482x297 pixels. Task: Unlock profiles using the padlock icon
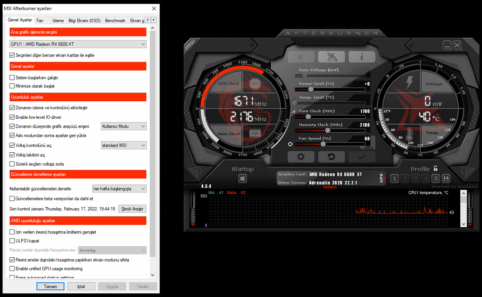[x=436, y=168]
